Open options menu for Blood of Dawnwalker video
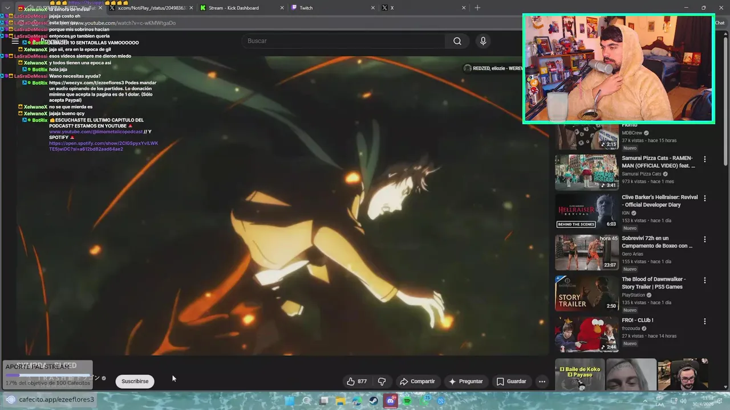The image size is (730, 410). (705, 281)
